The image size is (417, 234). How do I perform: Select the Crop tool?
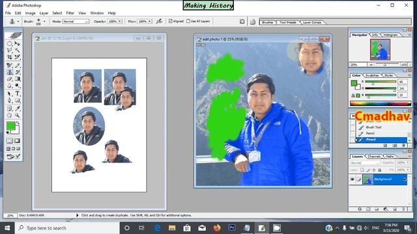point(10,57)
